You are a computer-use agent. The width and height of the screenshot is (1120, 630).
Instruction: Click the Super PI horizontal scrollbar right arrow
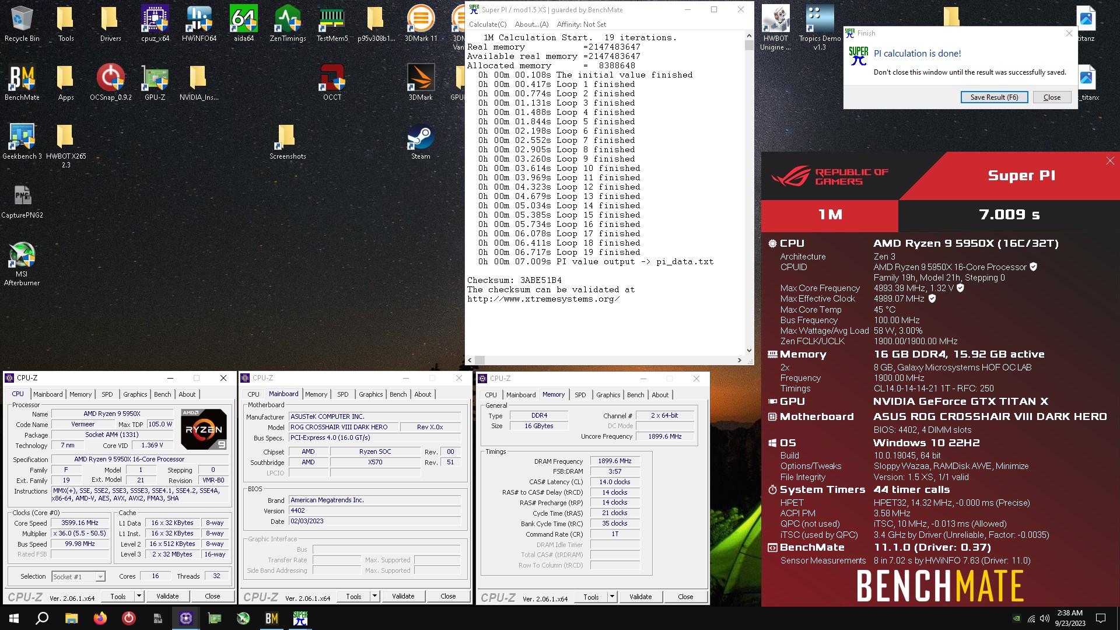740,360
